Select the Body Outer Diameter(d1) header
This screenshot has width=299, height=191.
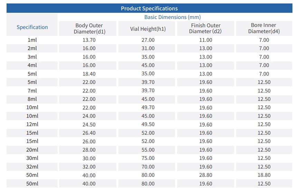(x=89, y=29)
